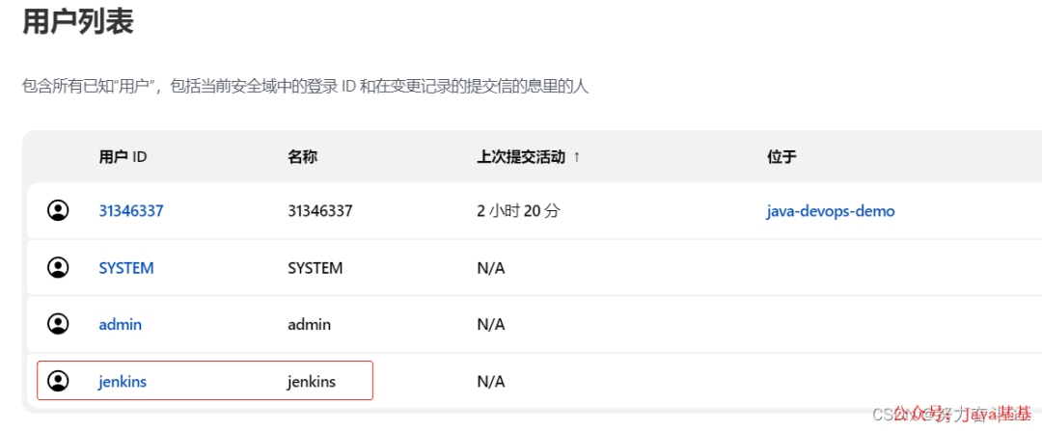Open the 31346337 user ID link
This screenshot has height=431, width=1042.
(x=131, y=211)
